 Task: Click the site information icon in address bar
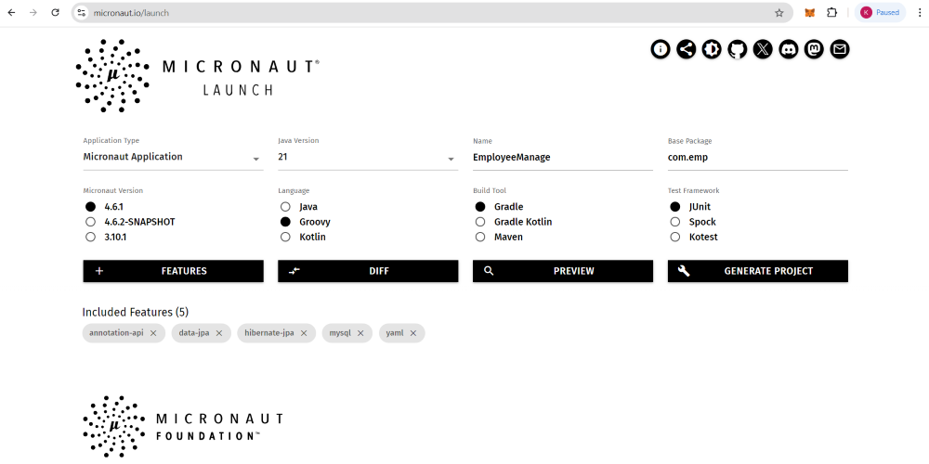click(82, 12)
